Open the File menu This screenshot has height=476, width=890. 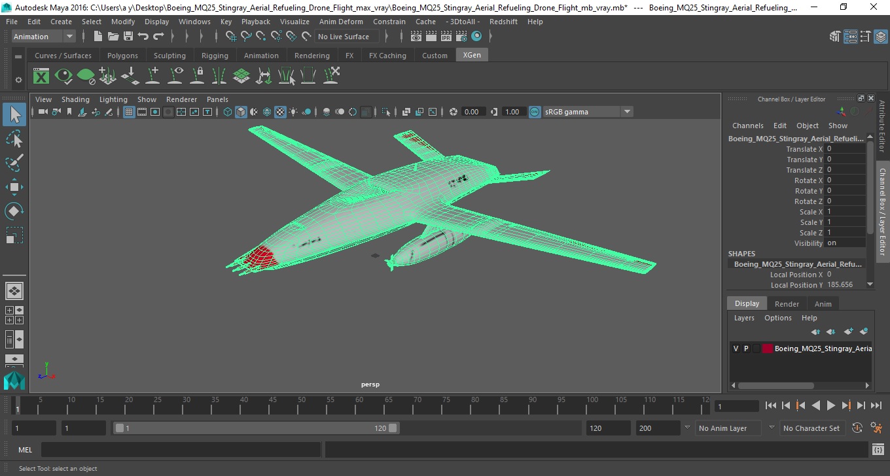pos(12,22)
